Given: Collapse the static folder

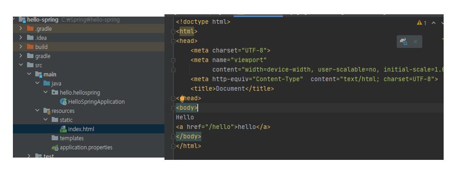Looking at the screenshot, I should 46,120.
